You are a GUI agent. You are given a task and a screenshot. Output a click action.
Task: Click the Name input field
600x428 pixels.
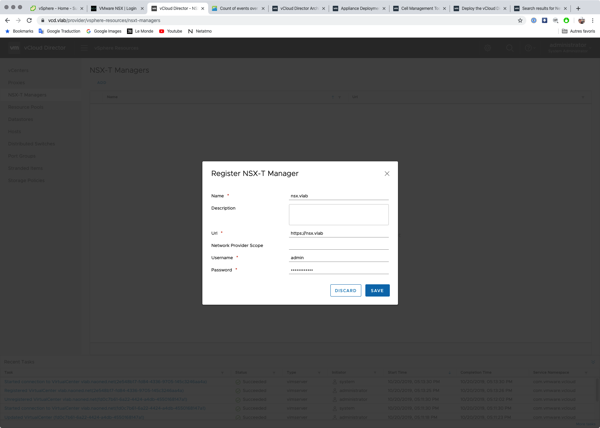coord(339,196)
